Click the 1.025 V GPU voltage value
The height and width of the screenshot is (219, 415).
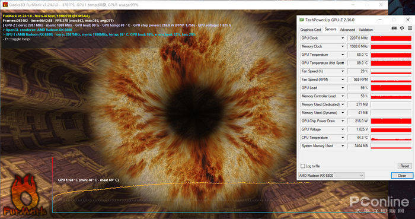(358, 129)
